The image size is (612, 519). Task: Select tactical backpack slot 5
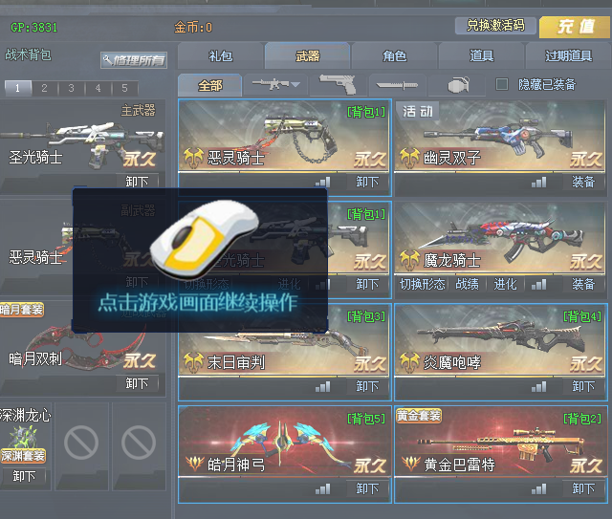coord(124,88)
